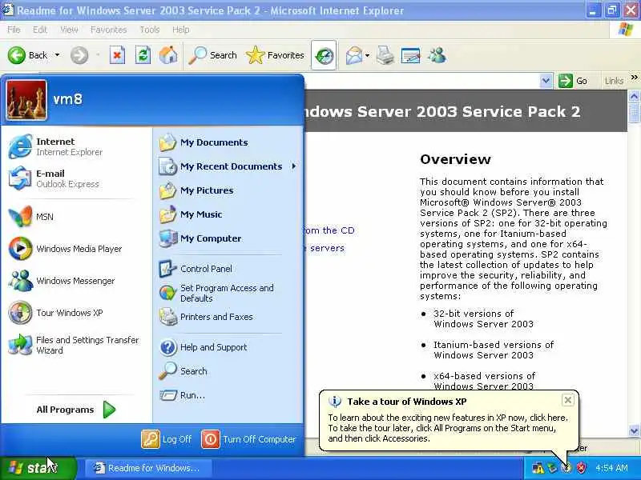This screenshot has width=641, height=480.
Task: Click the History toolbar icon
Action: [324, 55]
